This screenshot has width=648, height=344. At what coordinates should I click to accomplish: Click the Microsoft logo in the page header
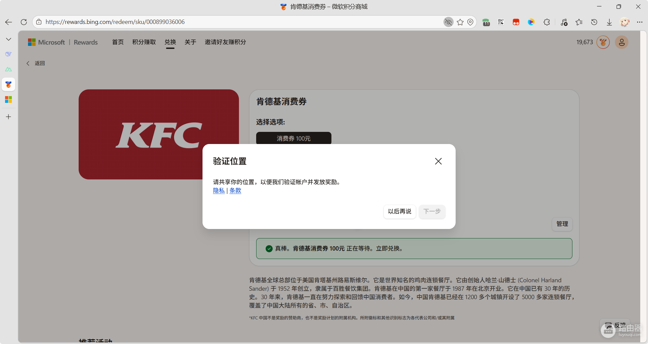(46, 42)
